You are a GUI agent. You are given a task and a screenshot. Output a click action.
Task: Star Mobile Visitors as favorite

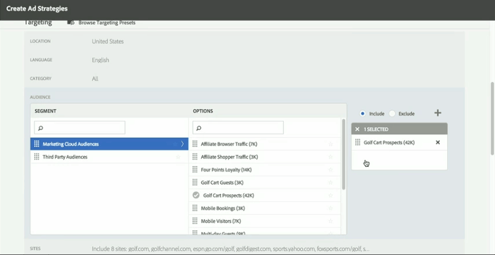pos(331,222)
